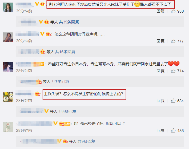This screenshot has width=189, height=149.
Task: Open the avatar showing food on a plate
Action: click(x=8, y=97)
